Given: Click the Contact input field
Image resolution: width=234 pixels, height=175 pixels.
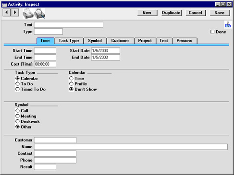Looking at the screenshot, I should click(55, 153).
